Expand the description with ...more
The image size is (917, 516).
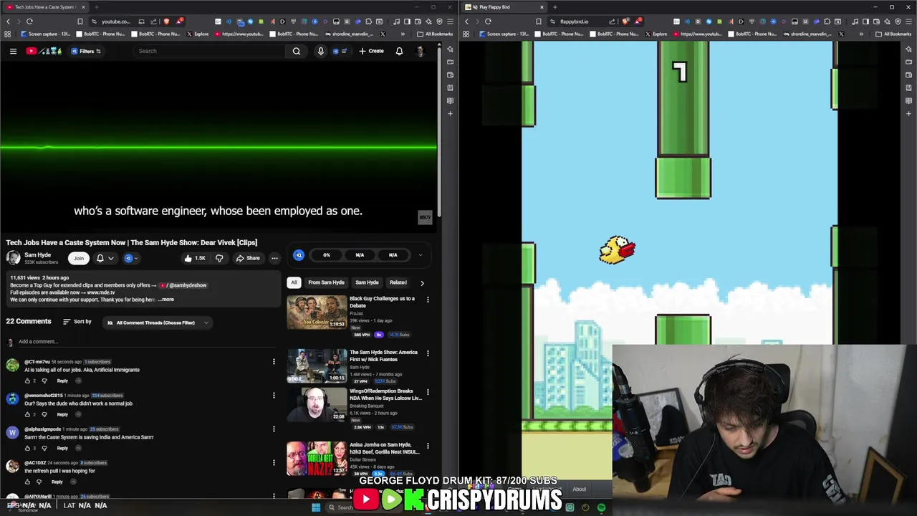click(x=166, y=300)
